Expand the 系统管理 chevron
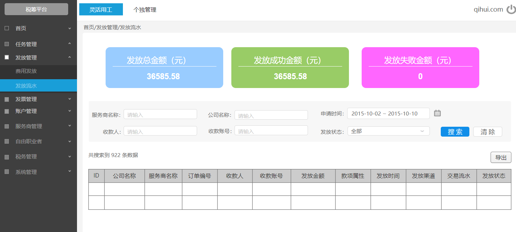The width and height of the screenshot is (516, 232). pyautogui.click(x=70, y=171)
